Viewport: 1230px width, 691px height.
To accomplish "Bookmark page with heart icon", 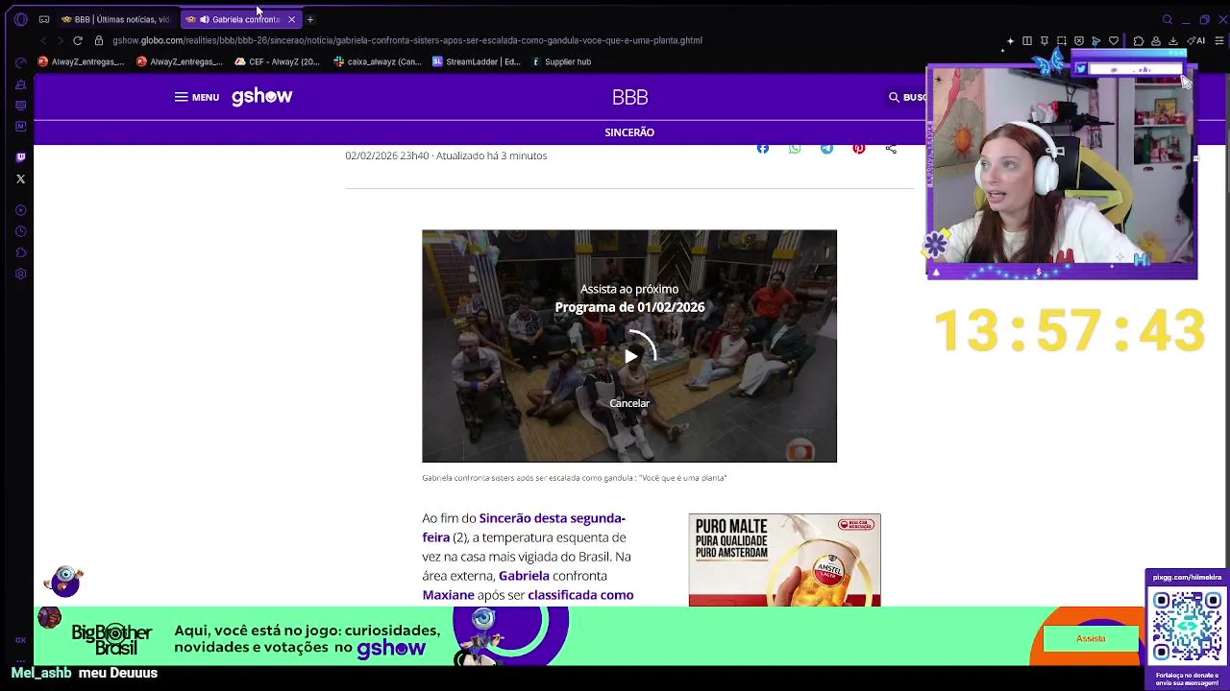I will click(1114, 40).
